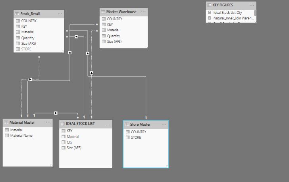Image resolution: width=289 pixels, height=182 pixels.
Task: Select the Material Name field in Material Master
Action: click(28, 136)
